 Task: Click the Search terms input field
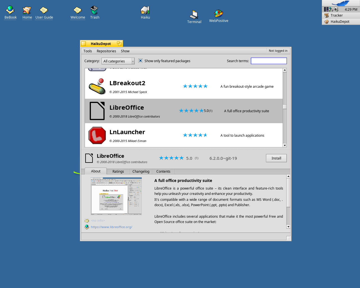(x=269, y=61)
